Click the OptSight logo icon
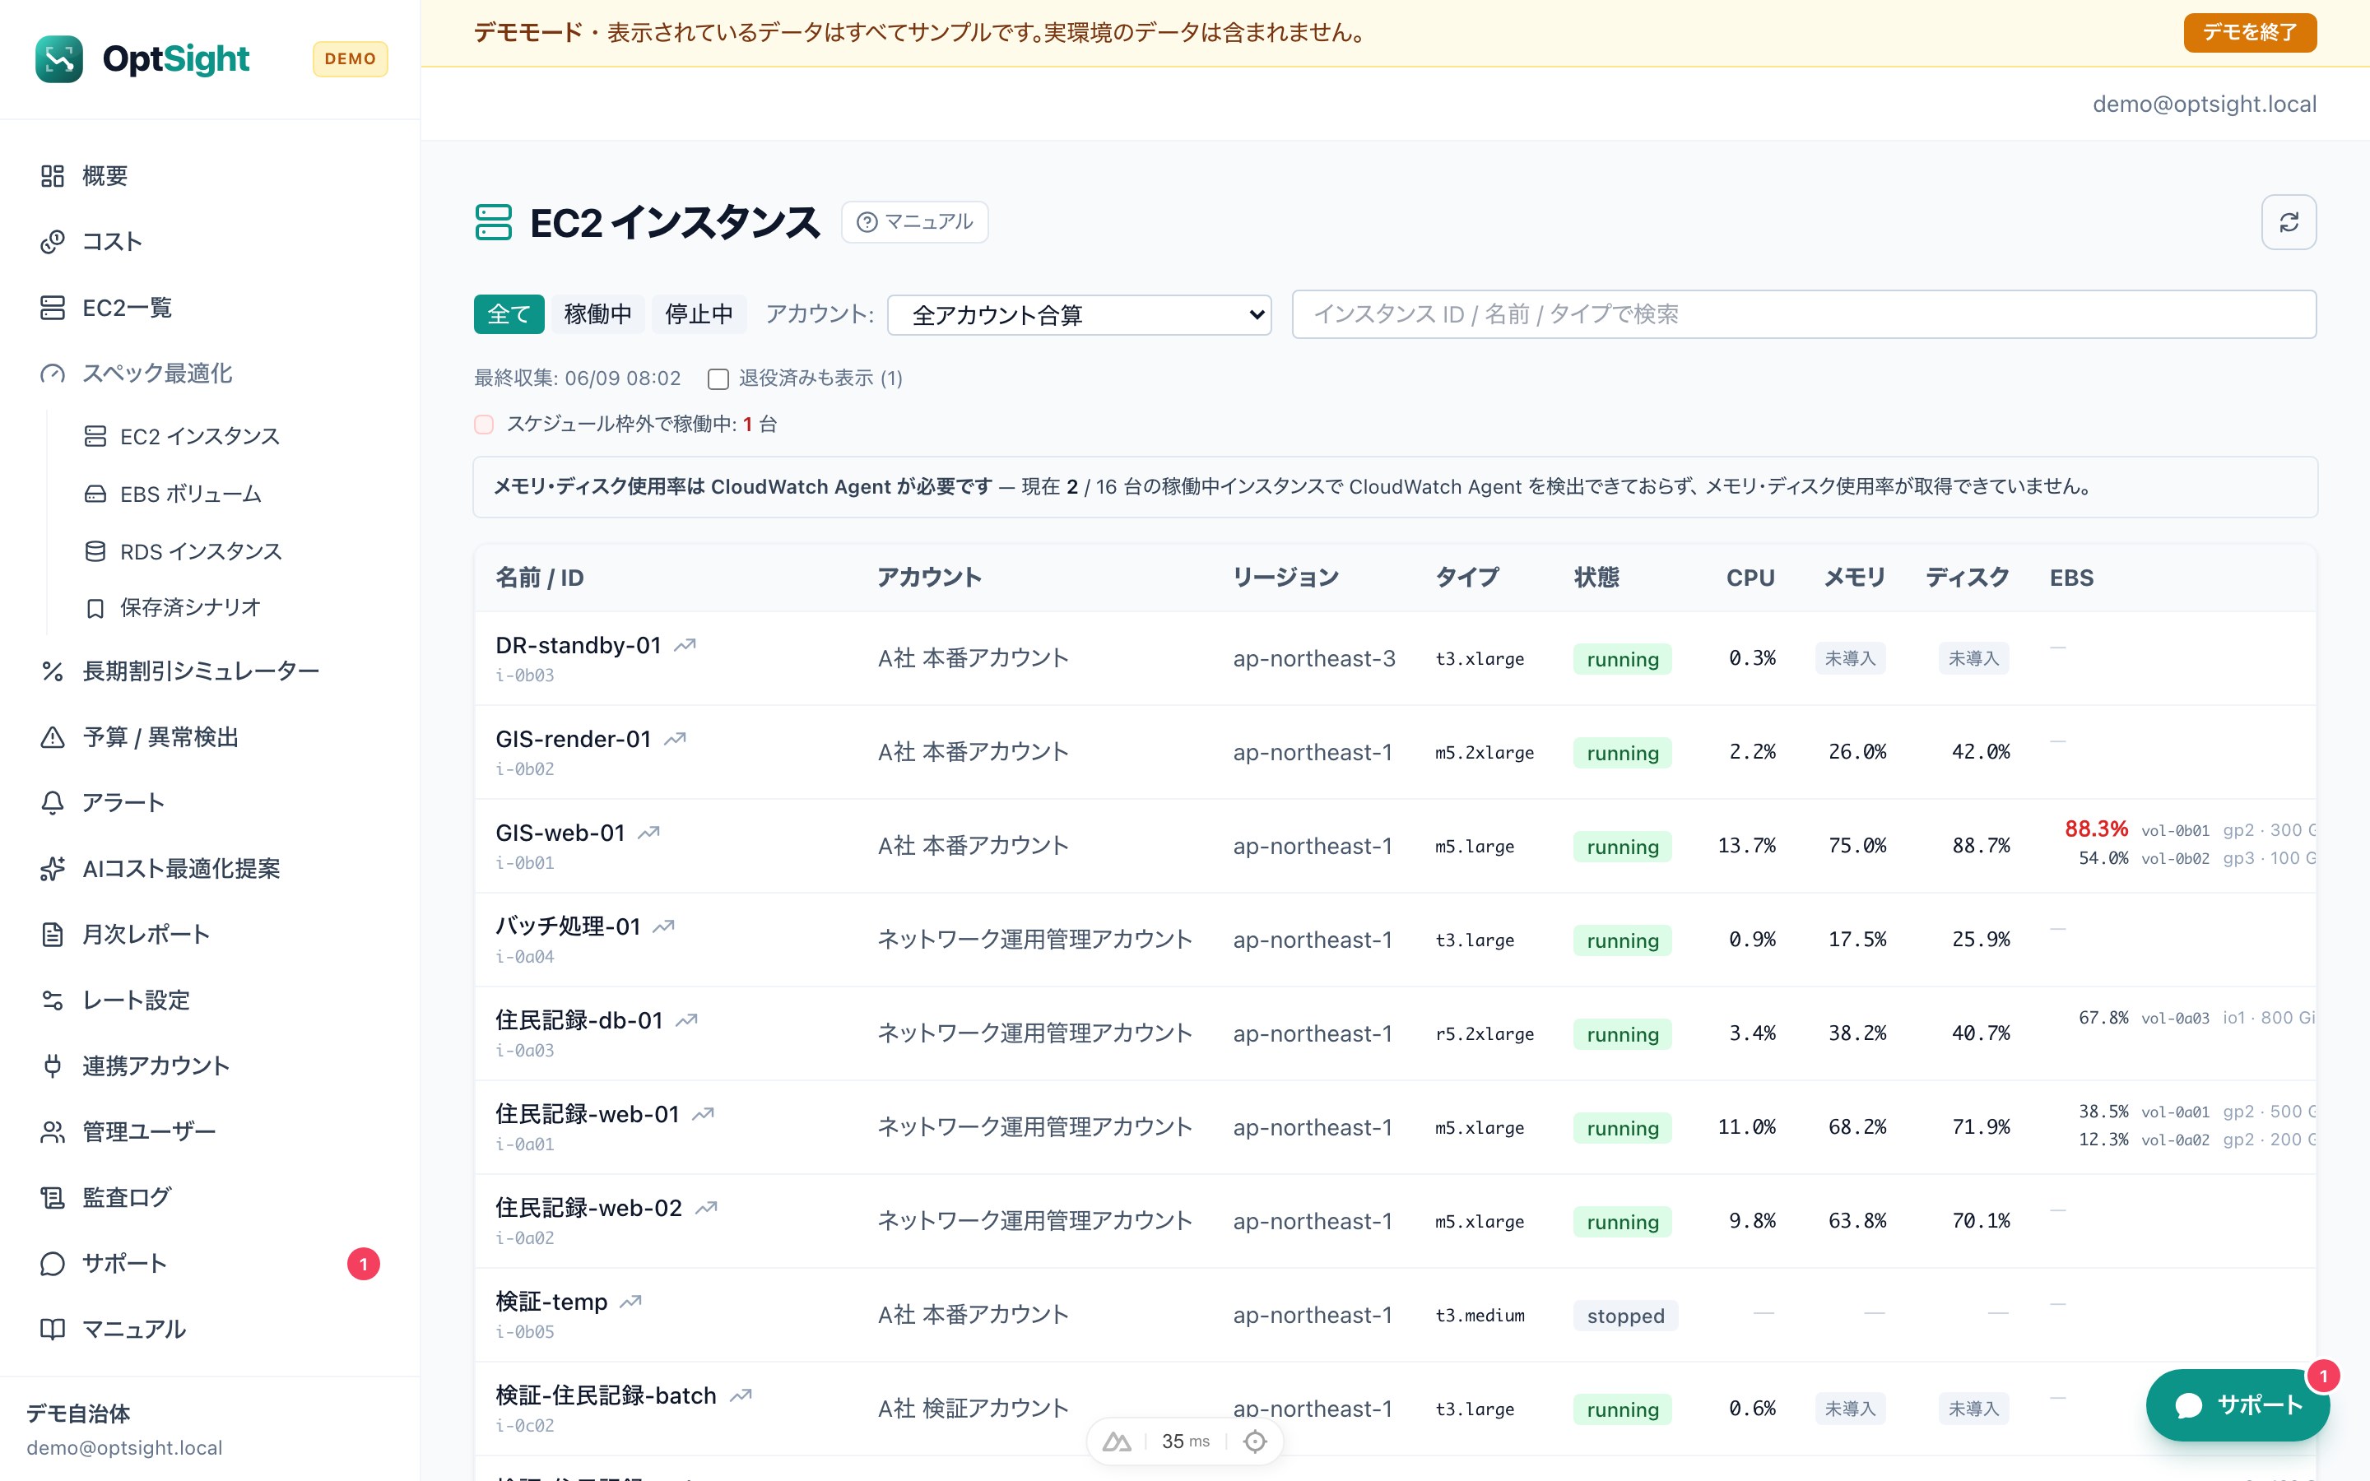The image size is (2370, 1481). point(58,58)
